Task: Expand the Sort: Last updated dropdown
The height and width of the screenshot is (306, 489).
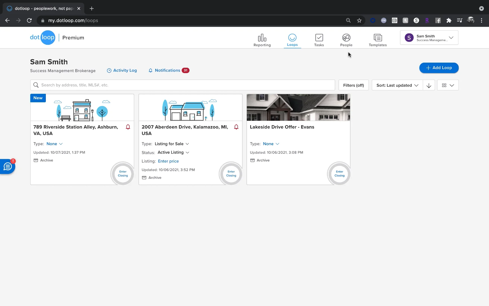Action: pyautogui.click(x=397, y=85)
